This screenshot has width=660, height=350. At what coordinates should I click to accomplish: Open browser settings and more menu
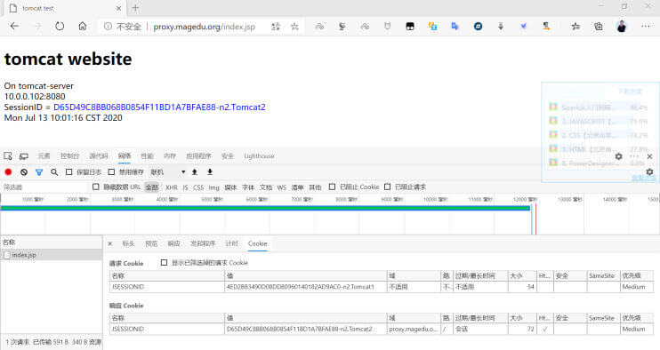pyautogui.click(x=645, y=26)
